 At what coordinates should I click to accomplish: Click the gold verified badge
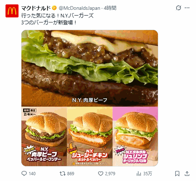pyautogui.click(x=54, y=8)
